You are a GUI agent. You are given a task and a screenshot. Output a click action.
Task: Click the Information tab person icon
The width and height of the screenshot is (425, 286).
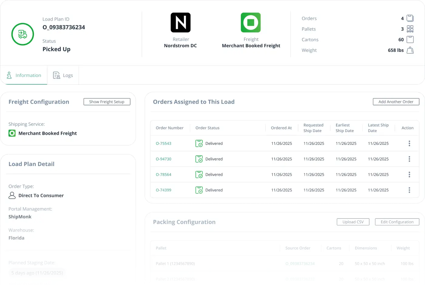(x=9, y=75)
